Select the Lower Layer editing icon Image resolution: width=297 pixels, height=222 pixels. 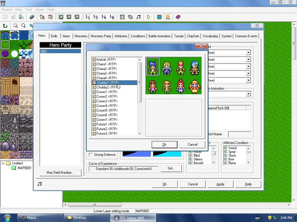click(x=61, y=17)
